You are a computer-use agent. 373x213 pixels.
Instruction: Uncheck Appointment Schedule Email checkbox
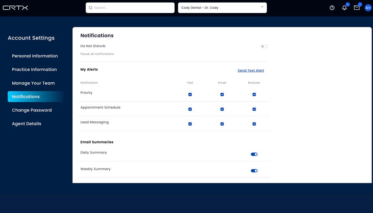pyautogui.click(x=222, y=109)
